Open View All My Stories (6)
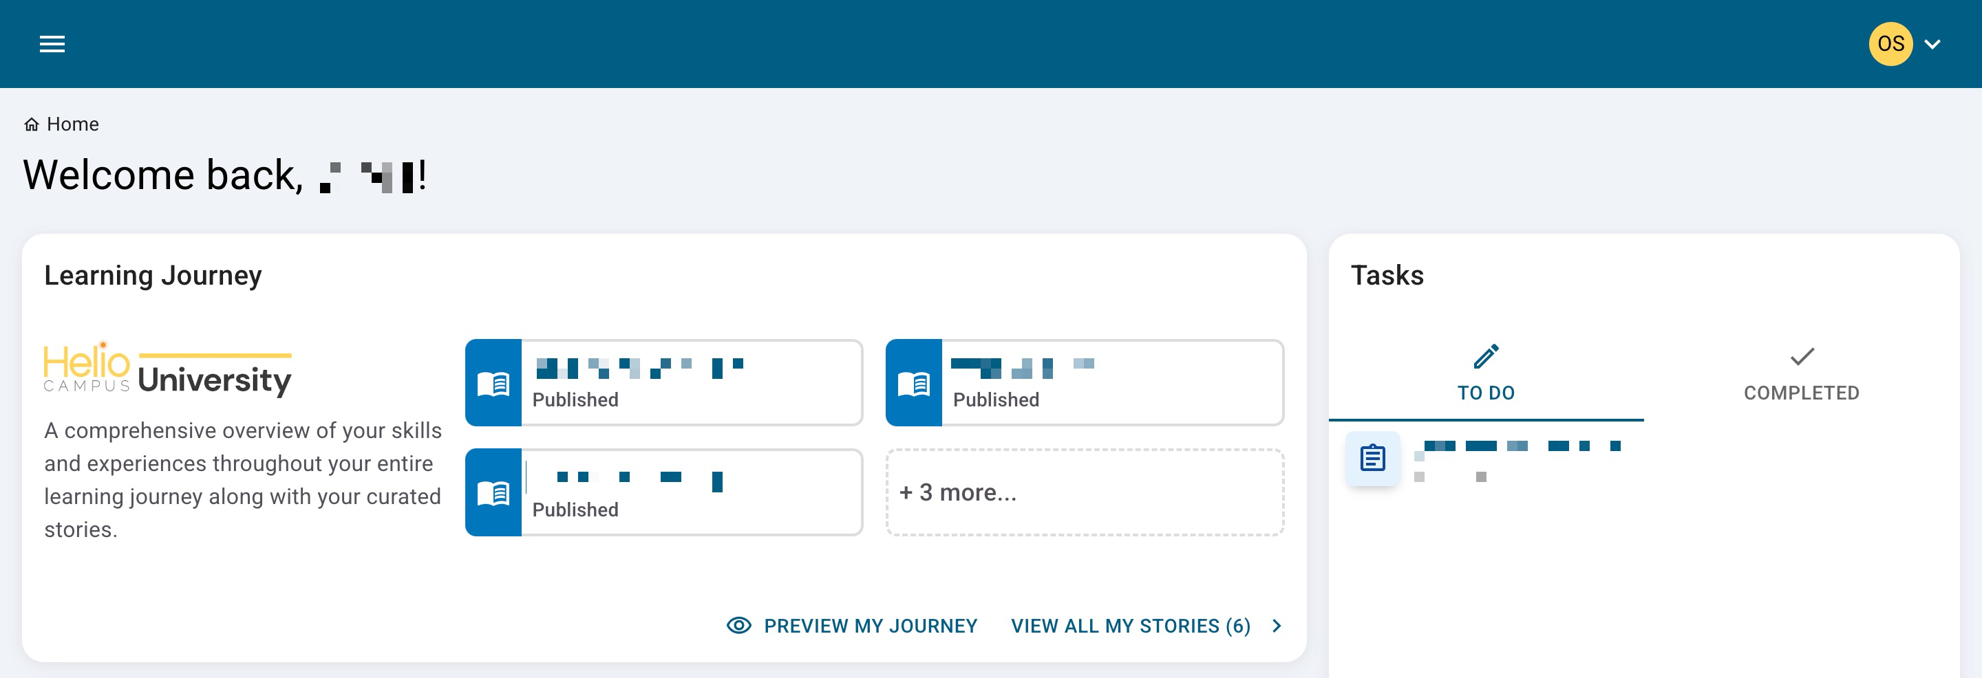Image resolution: width=1982 pixels, height=678 pixels. (x=1130, y=626)
